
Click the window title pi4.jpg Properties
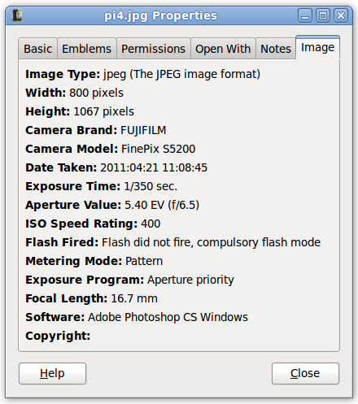pos(161,15)
